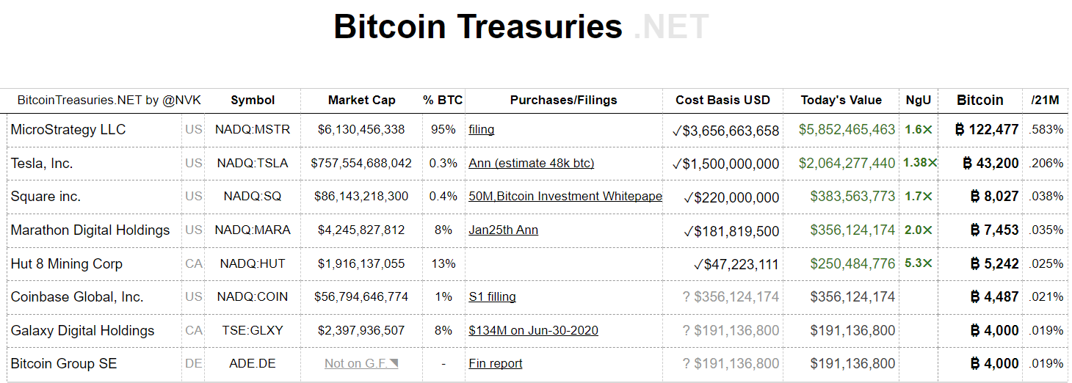Select the NADQ:TSLA symbol cell
This screenshot has height=383, width=1072.
coord(253,163)
